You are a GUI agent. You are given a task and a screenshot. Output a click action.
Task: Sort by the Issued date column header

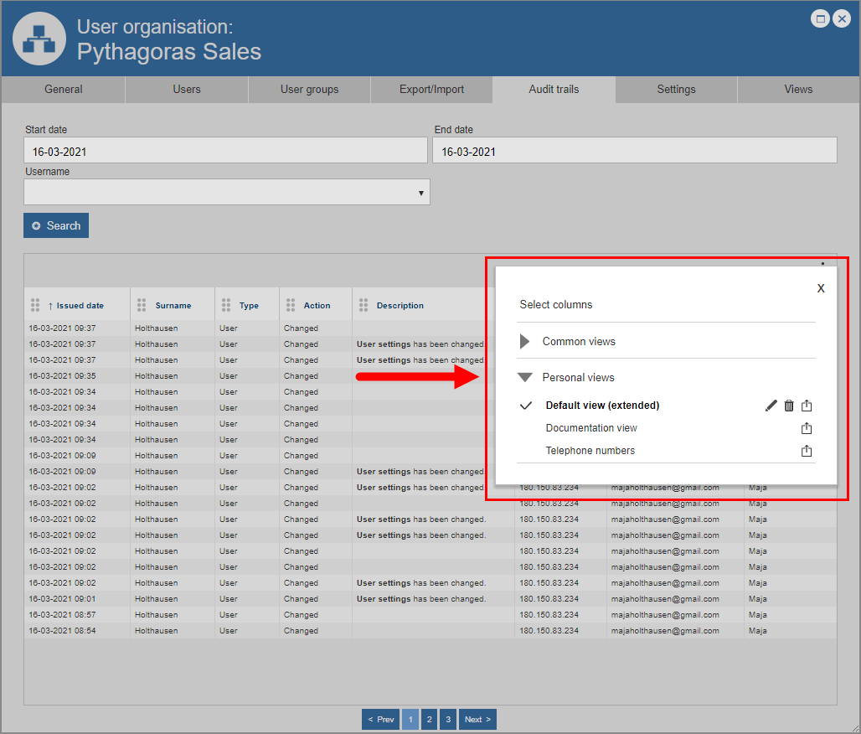coord(80,306)
